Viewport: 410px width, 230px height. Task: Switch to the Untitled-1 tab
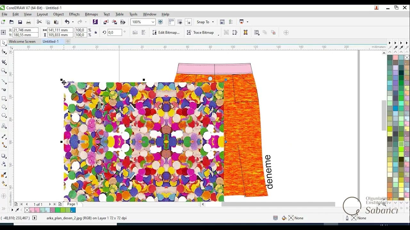pos(51,42)
